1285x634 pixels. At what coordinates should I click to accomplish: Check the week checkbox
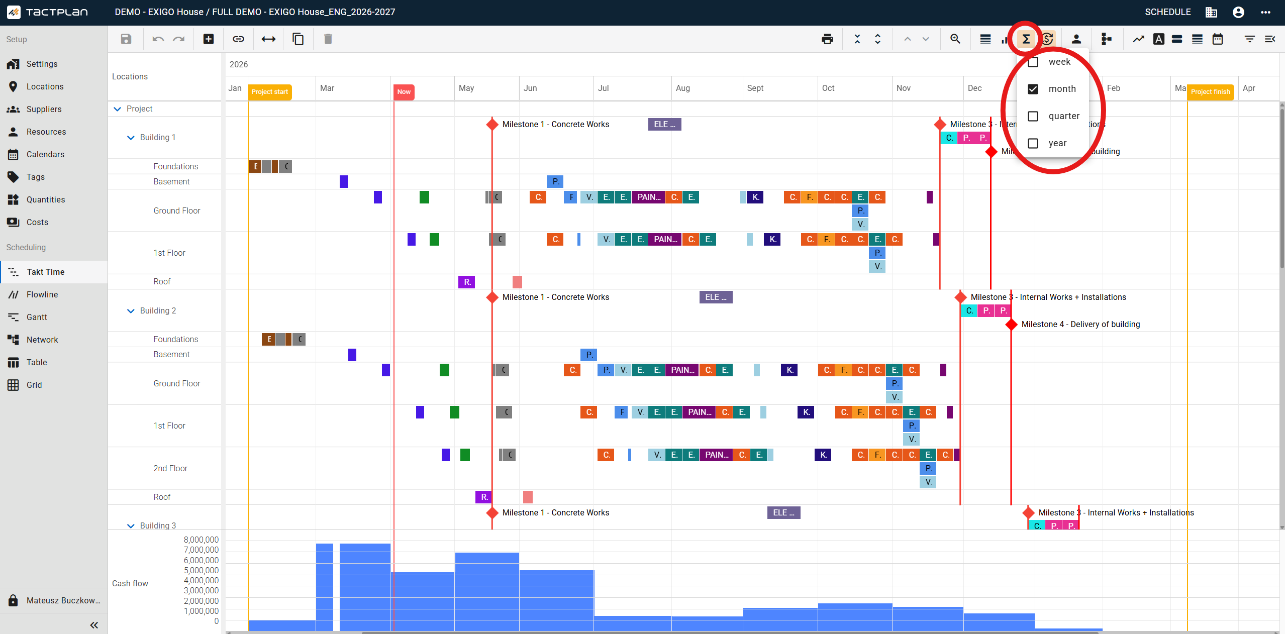[1033, 62]
